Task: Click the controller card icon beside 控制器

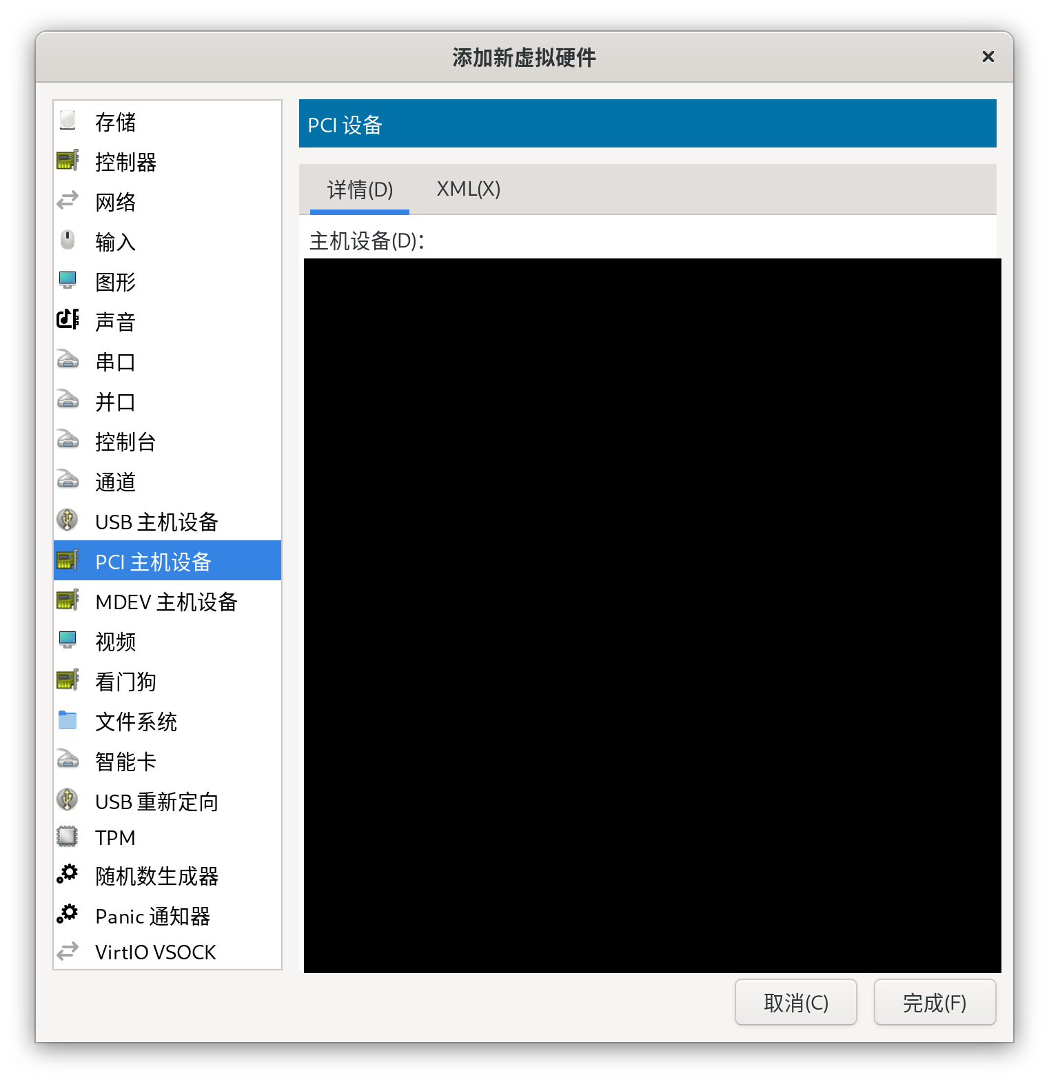Action: [68, 161]
